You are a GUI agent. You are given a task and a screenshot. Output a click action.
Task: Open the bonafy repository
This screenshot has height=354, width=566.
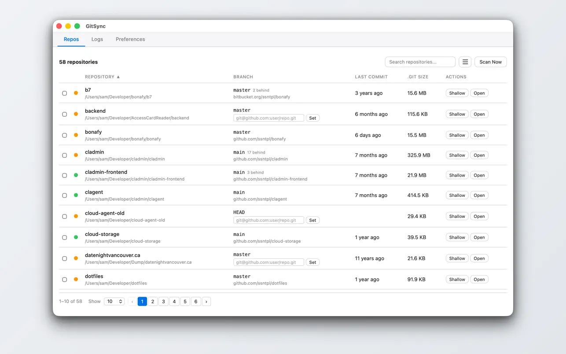point(479,136)
